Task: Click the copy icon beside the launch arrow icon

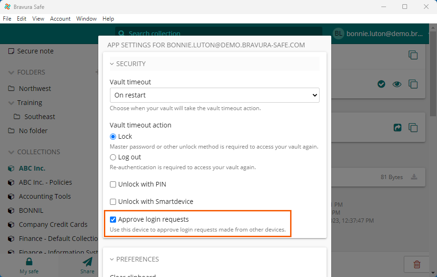Action: pyautogui.click(x=413, y=127)
